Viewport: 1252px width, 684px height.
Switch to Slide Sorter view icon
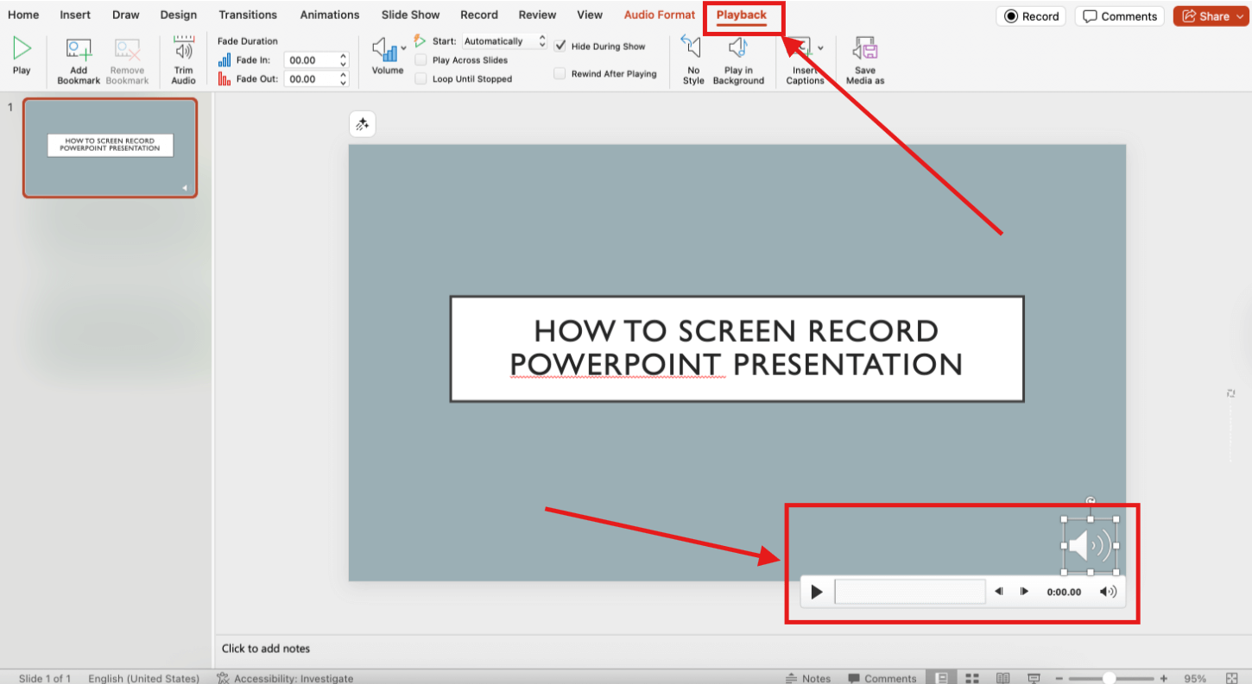tap(972, 678)
